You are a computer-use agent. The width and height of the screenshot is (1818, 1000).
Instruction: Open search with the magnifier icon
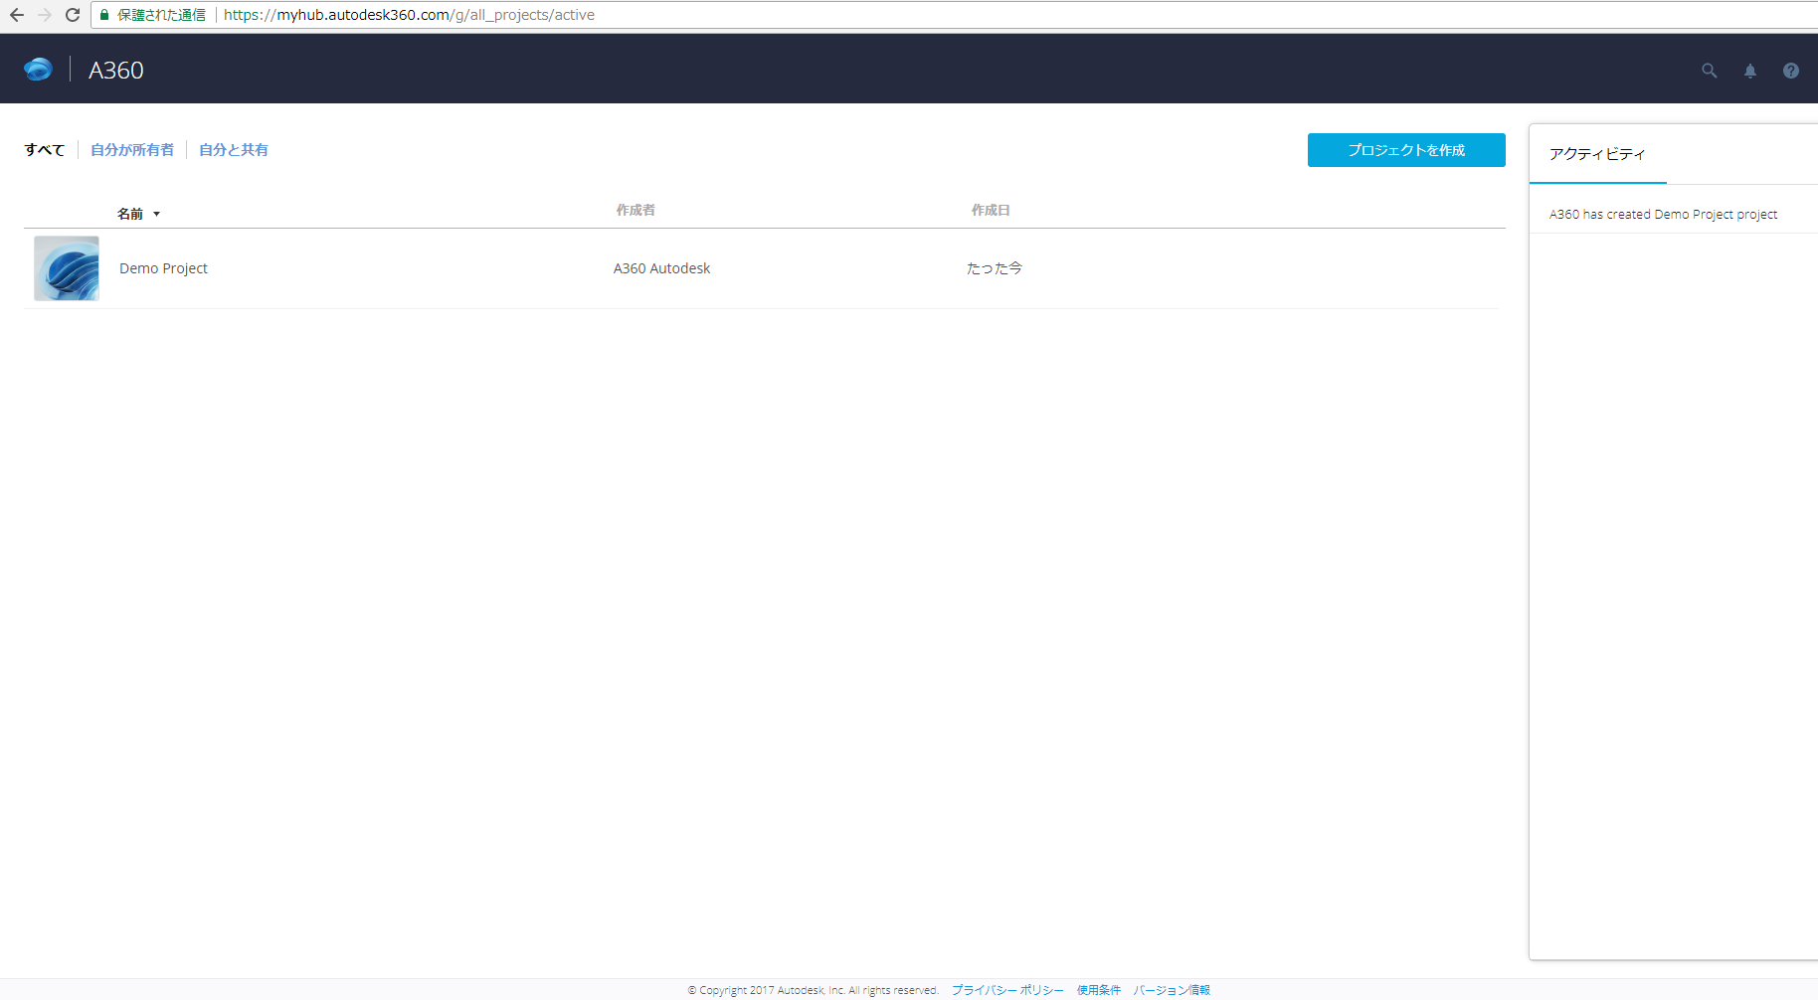[x=1709, y=71]
